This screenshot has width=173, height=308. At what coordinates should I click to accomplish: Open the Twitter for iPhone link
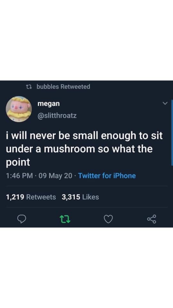click(x=107, y=175)
